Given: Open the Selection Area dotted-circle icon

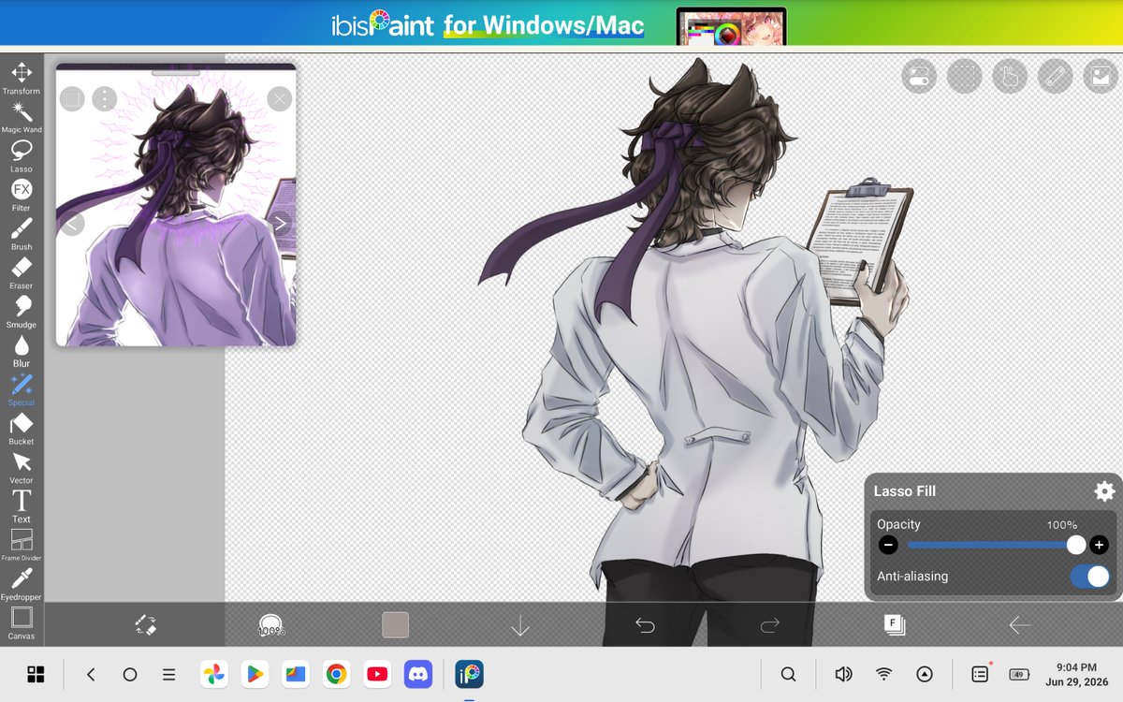Looking at the screenshot, I should [964, 77].
